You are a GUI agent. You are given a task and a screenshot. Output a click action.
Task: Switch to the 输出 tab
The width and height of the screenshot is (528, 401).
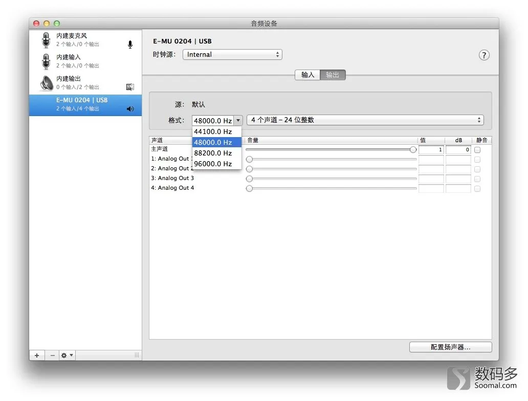(333, 75)
